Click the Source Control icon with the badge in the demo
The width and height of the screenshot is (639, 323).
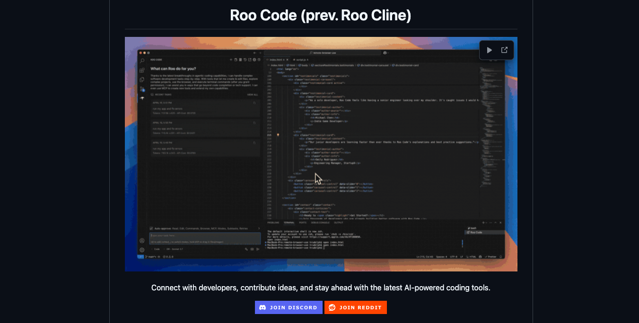point(142,89)
